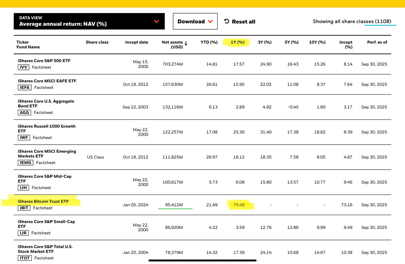The image size is (405, 264).
Task: Select the 95,412M net assets value
Action: click(174, 204)
